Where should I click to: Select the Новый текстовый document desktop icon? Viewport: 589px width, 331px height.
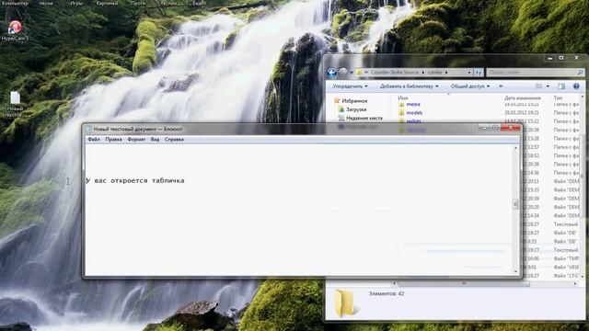coord(15,104)
